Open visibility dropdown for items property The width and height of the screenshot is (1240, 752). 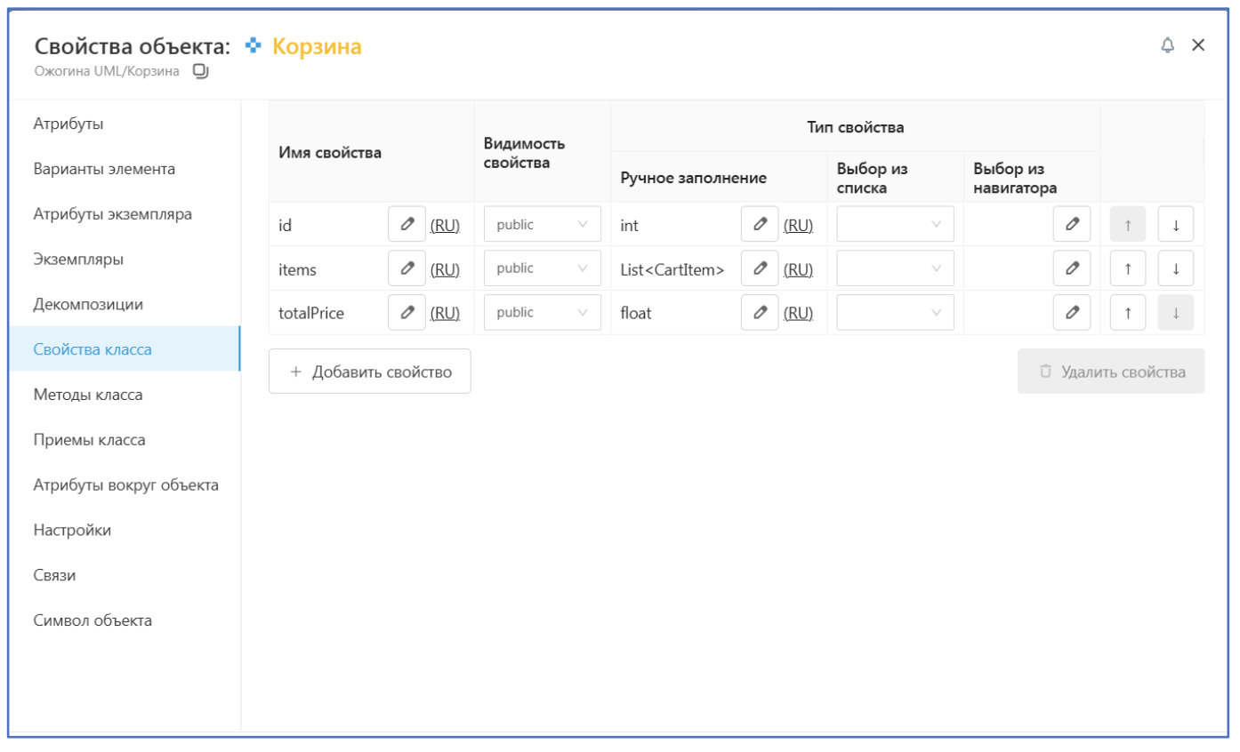click(x=542, y=268)
